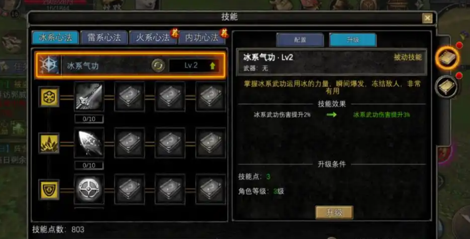Select the ice shard skill icon
The image size is (470, 239).
point(89,143)
